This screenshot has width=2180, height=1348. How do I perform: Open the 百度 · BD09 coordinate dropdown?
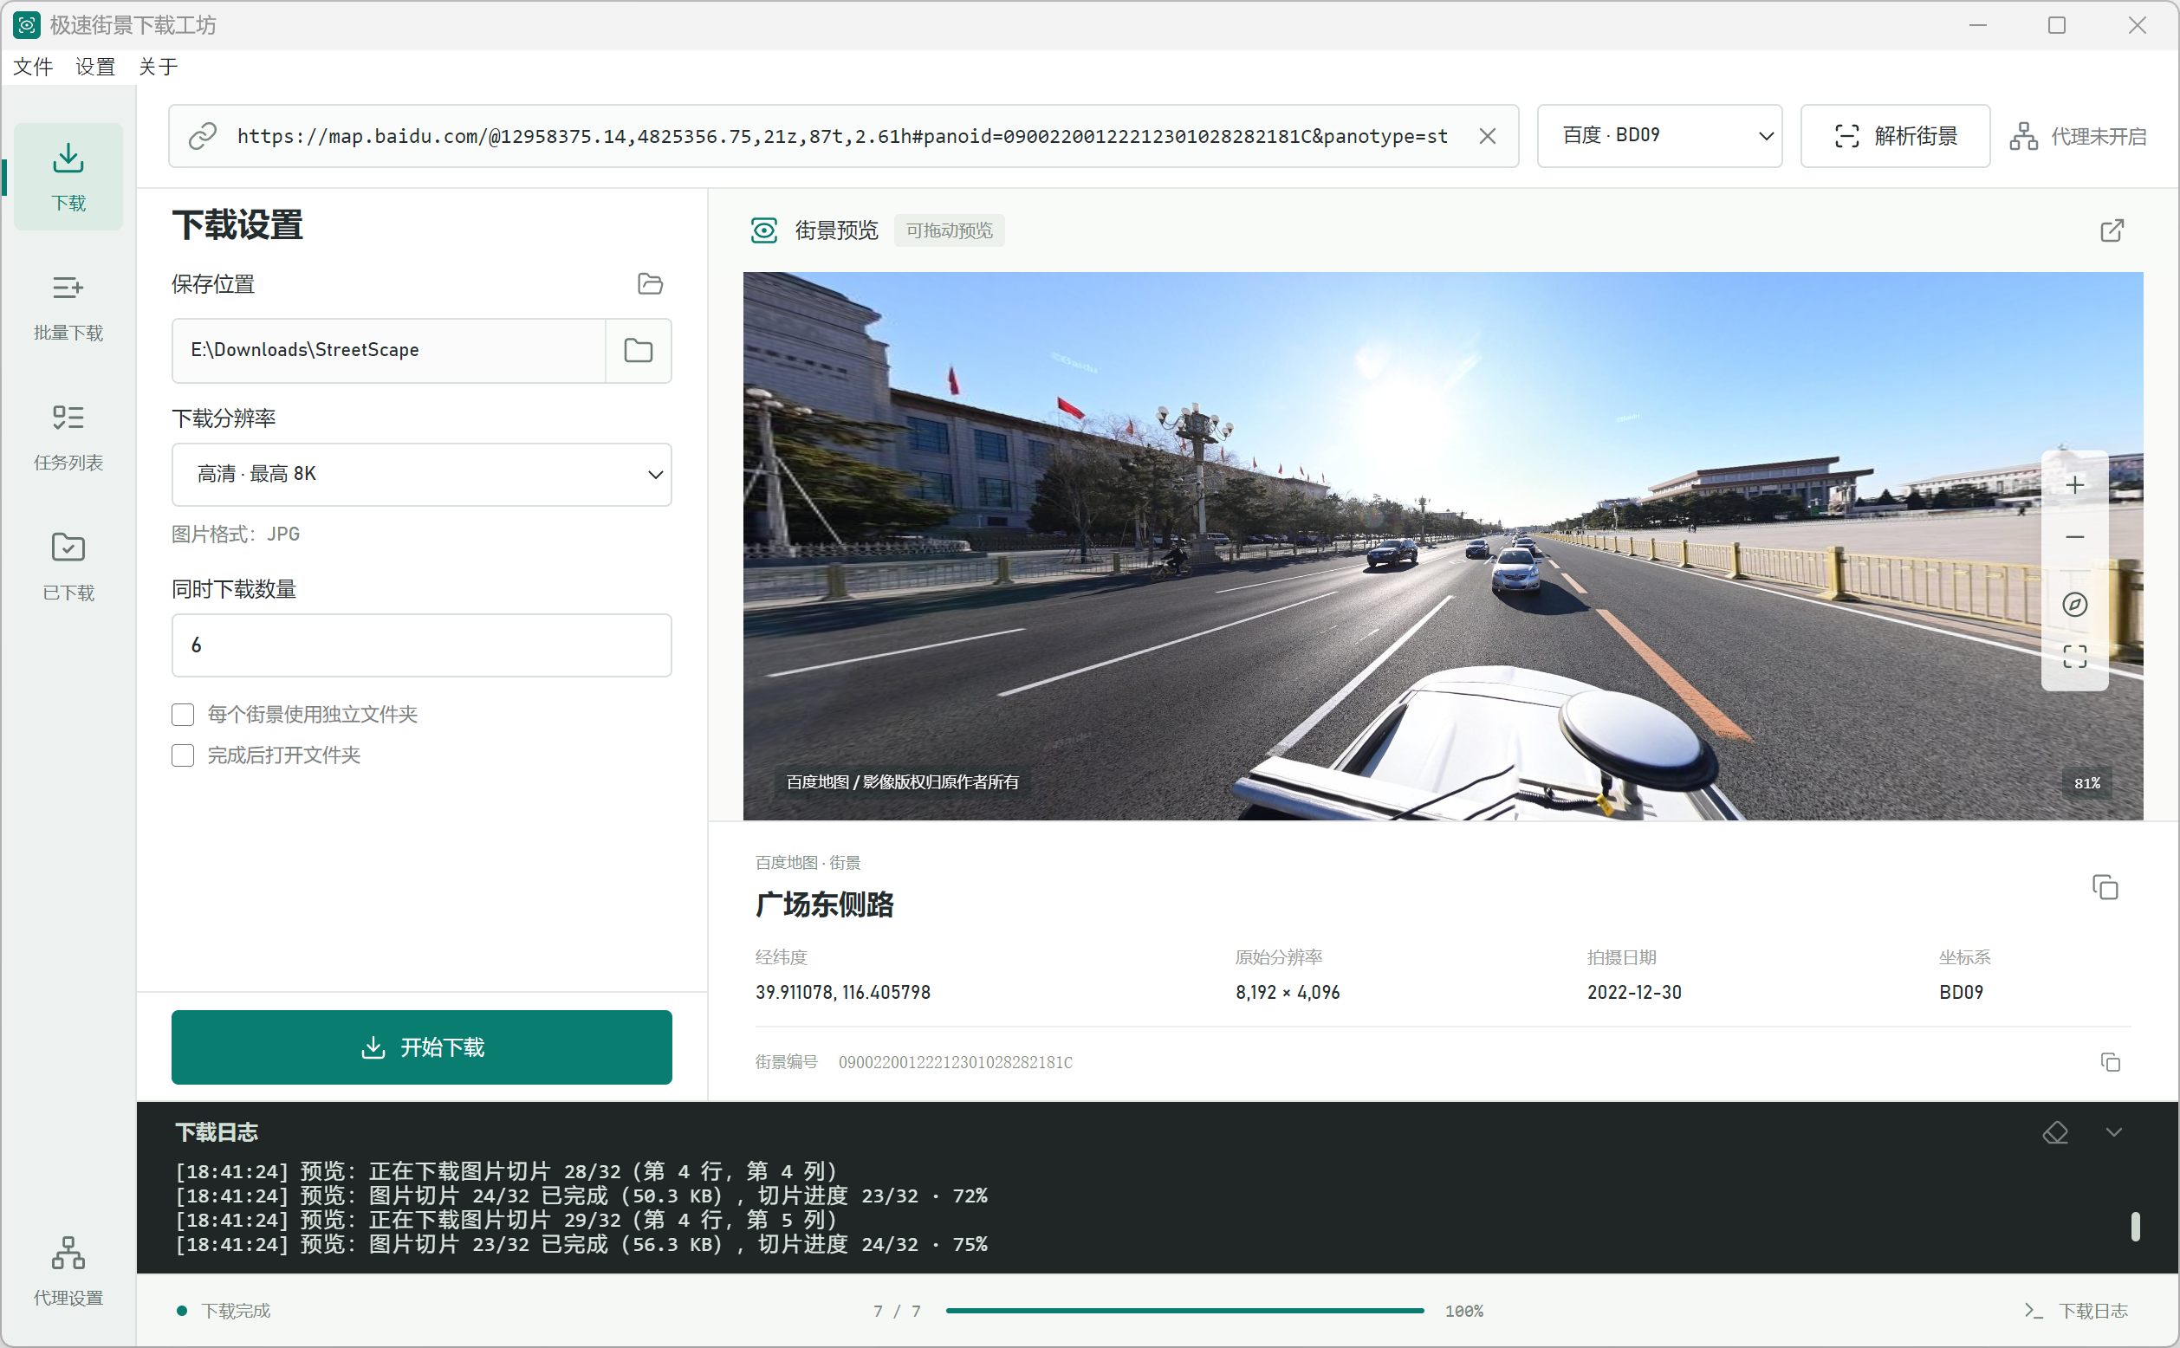pos(1659,135)
